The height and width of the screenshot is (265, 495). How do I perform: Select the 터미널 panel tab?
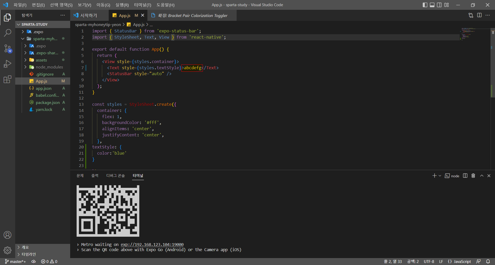tap(138, 175)
